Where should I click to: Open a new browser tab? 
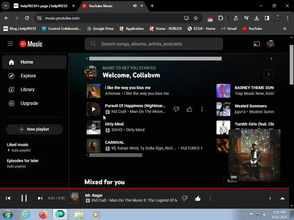pyautogui.click(x=152, y=6)
